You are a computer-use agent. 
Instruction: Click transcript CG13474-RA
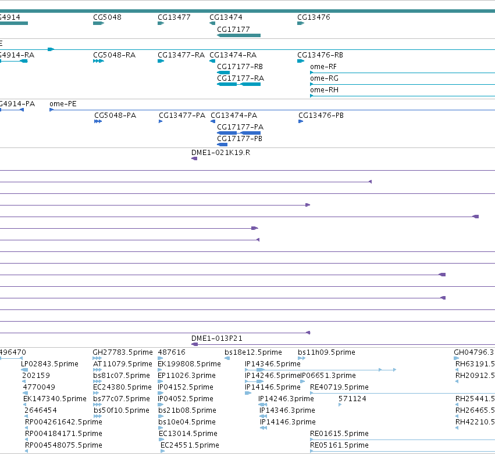(x=233, y=55)
